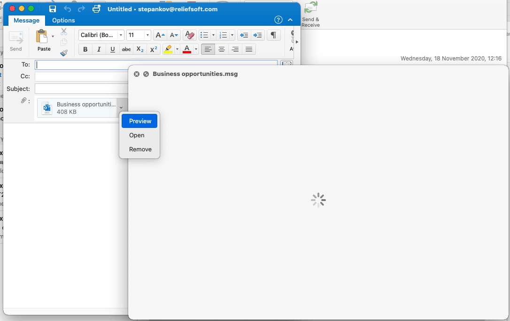The image size is (510, 321).
Task: Open the font size dropdown
Action: pos(147,35)
